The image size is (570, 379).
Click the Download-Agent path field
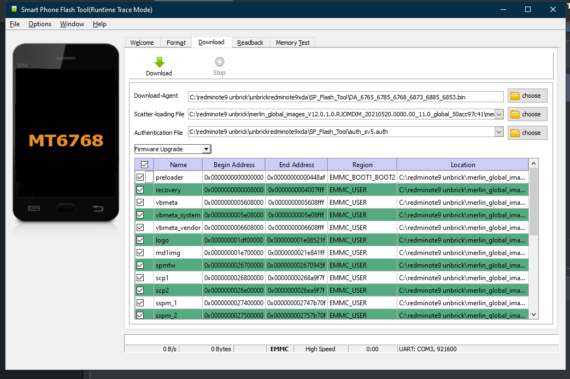345,97
